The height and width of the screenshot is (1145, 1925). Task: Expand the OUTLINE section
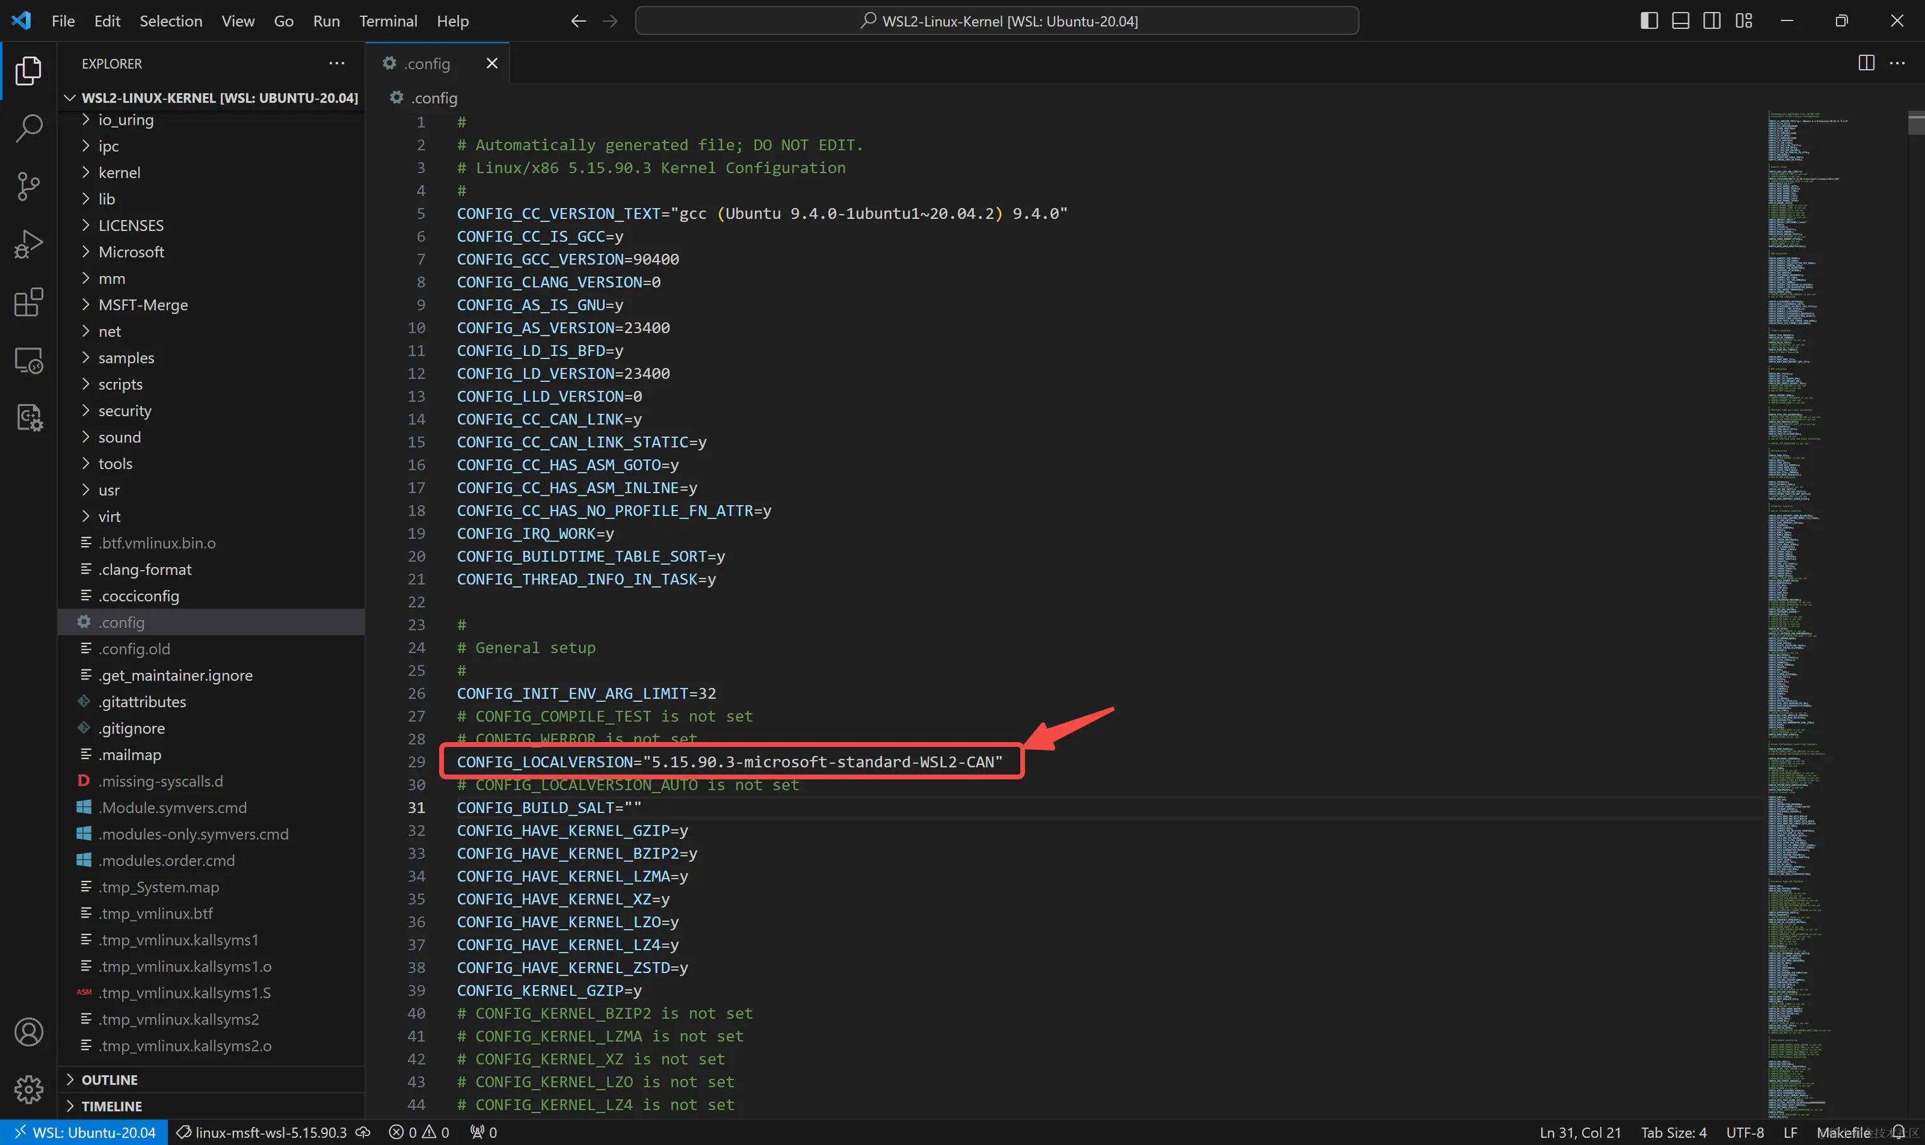(x=109, y=1079)
